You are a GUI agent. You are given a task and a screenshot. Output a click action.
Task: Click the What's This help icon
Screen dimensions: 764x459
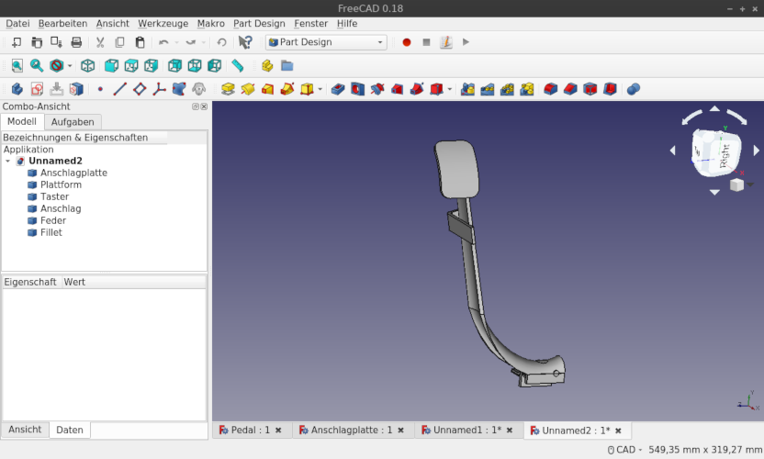tap(245, 42)
